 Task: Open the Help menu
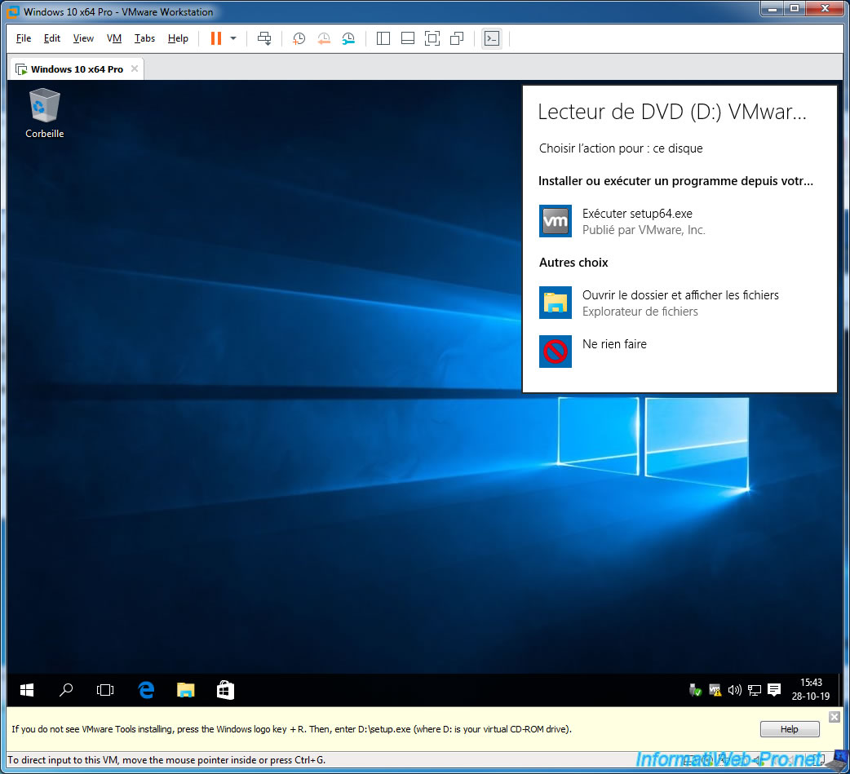pyautogui.click(x=178, y=38)
